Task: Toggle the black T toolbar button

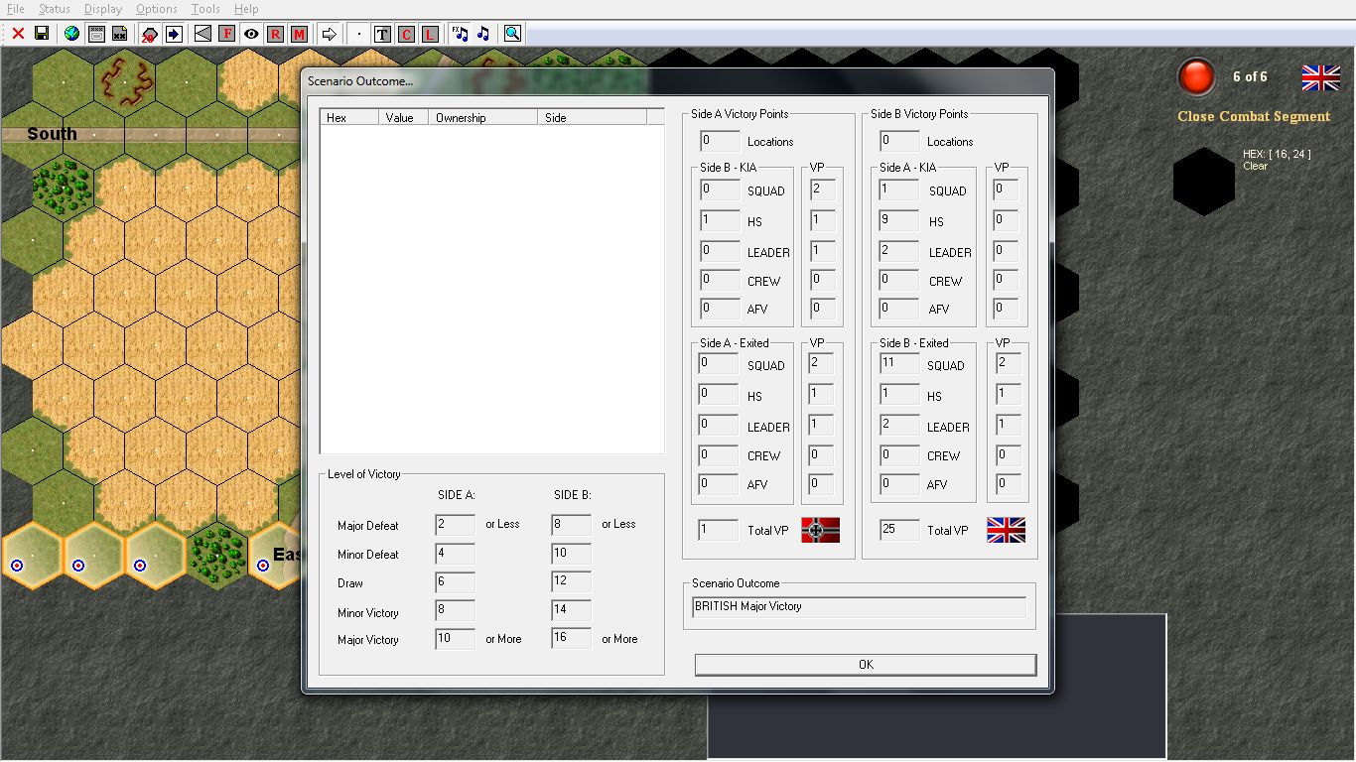Action: point(382,34)
